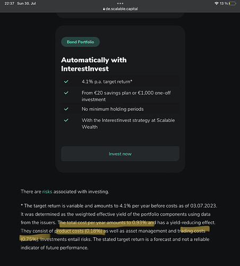Click checkmark beside 4.1% target return
Viewport: 240px width, 266px height.
click(x=66, y=81)
